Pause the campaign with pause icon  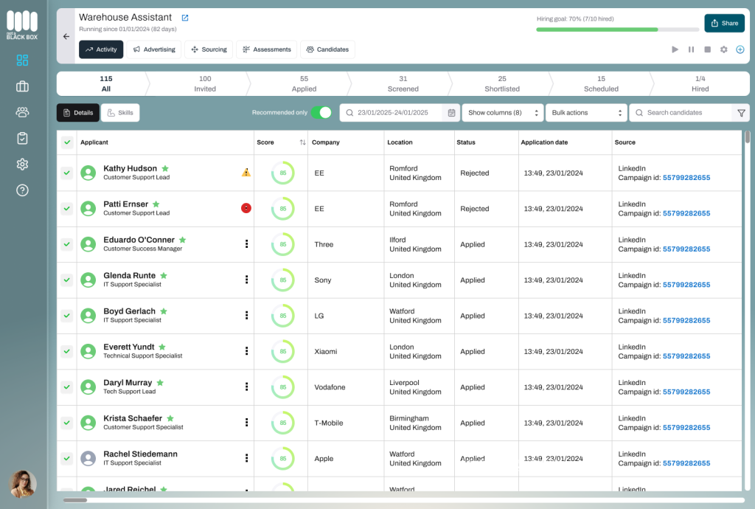coord(691,49)
